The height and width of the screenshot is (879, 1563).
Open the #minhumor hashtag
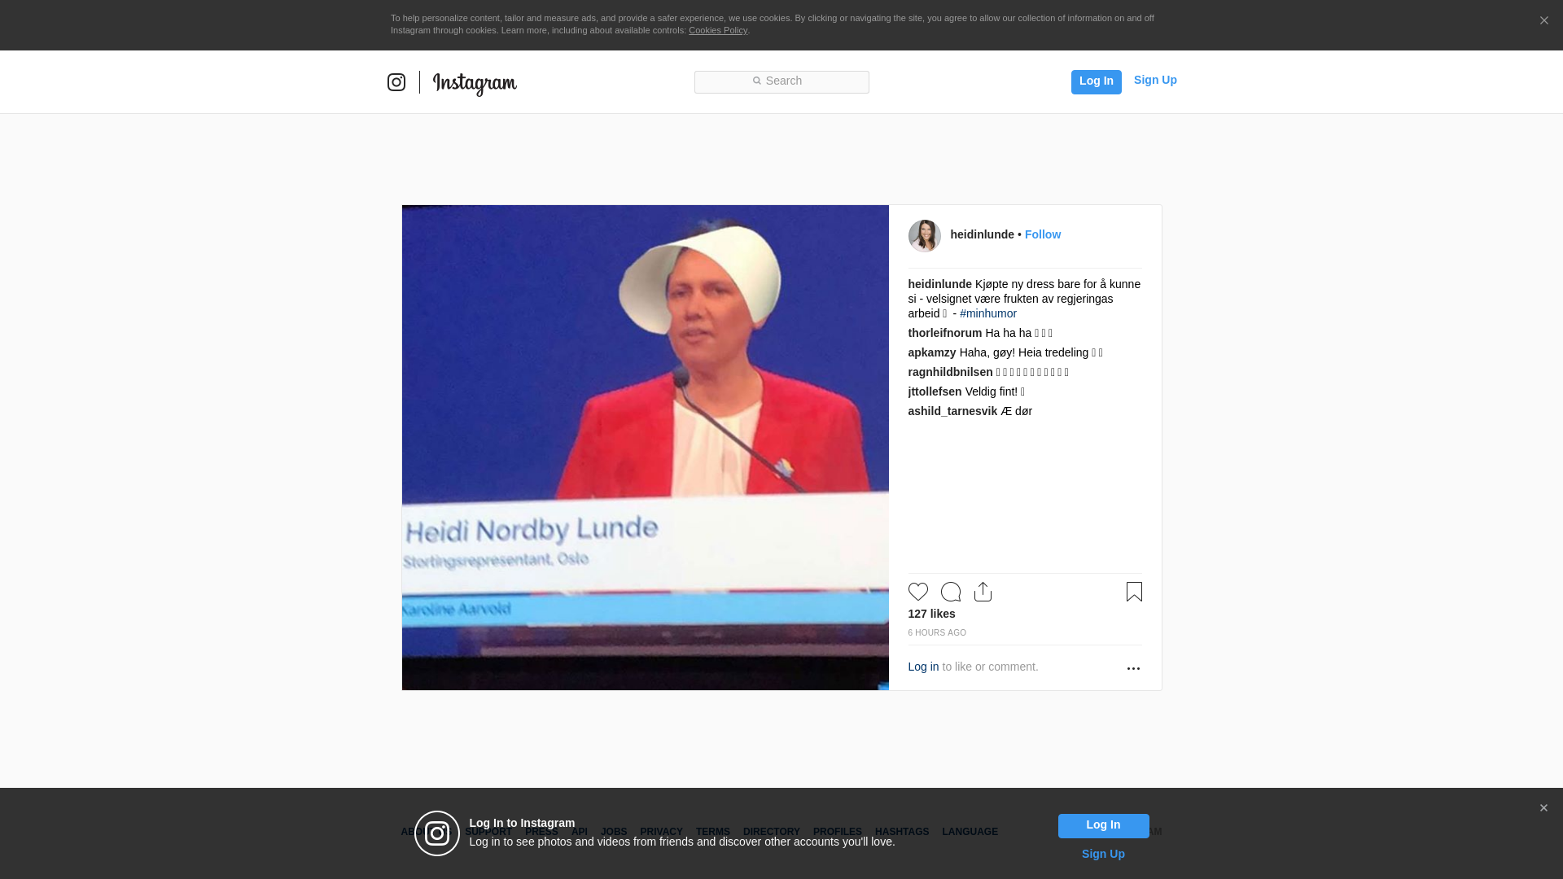click(x=987, y=313)
